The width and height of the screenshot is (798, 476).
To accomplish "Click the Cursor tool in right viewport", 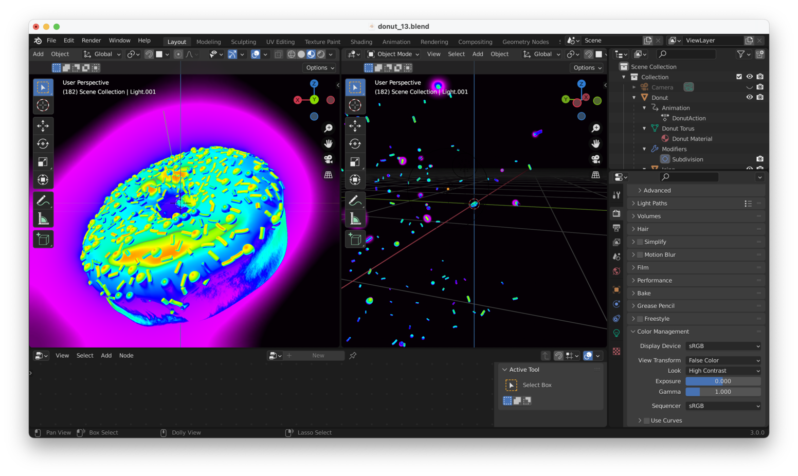I will (x=355, y=105).
